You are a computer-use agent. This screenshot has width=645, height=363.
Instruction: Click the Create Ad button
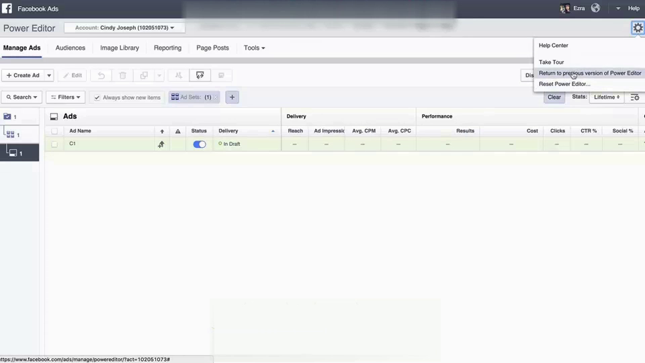[x=23, y=75]
